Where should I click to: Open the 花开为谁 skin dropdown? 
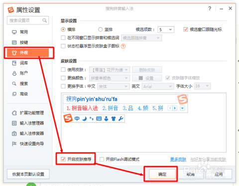coord(110,70)
